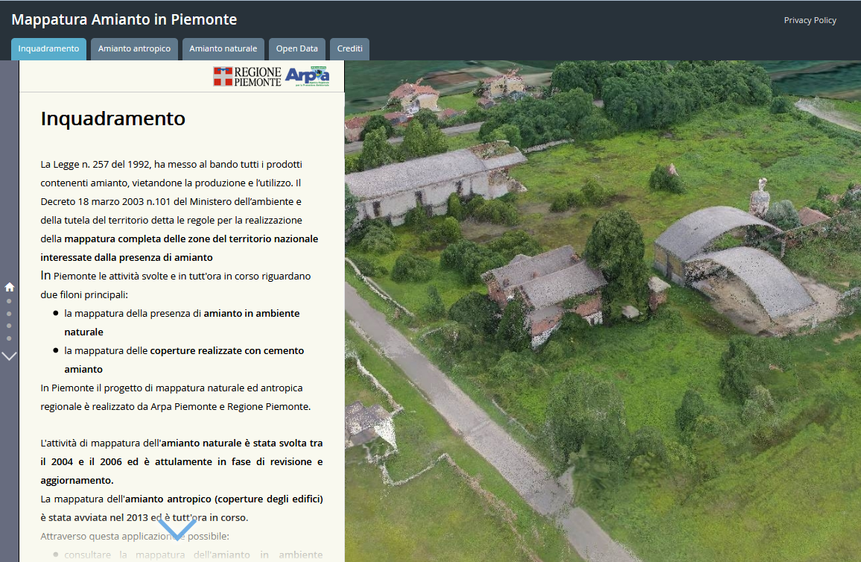Go to the home section via house icon
The image size is (861, 562).
(10, 287)
